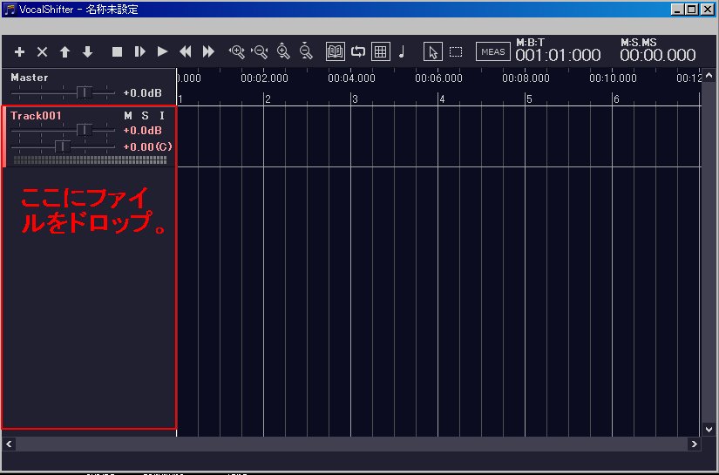Click measure 2 marker on ruler
This screenshot has width=719, height=475.
pyautogui.click(x=268, y=99)
